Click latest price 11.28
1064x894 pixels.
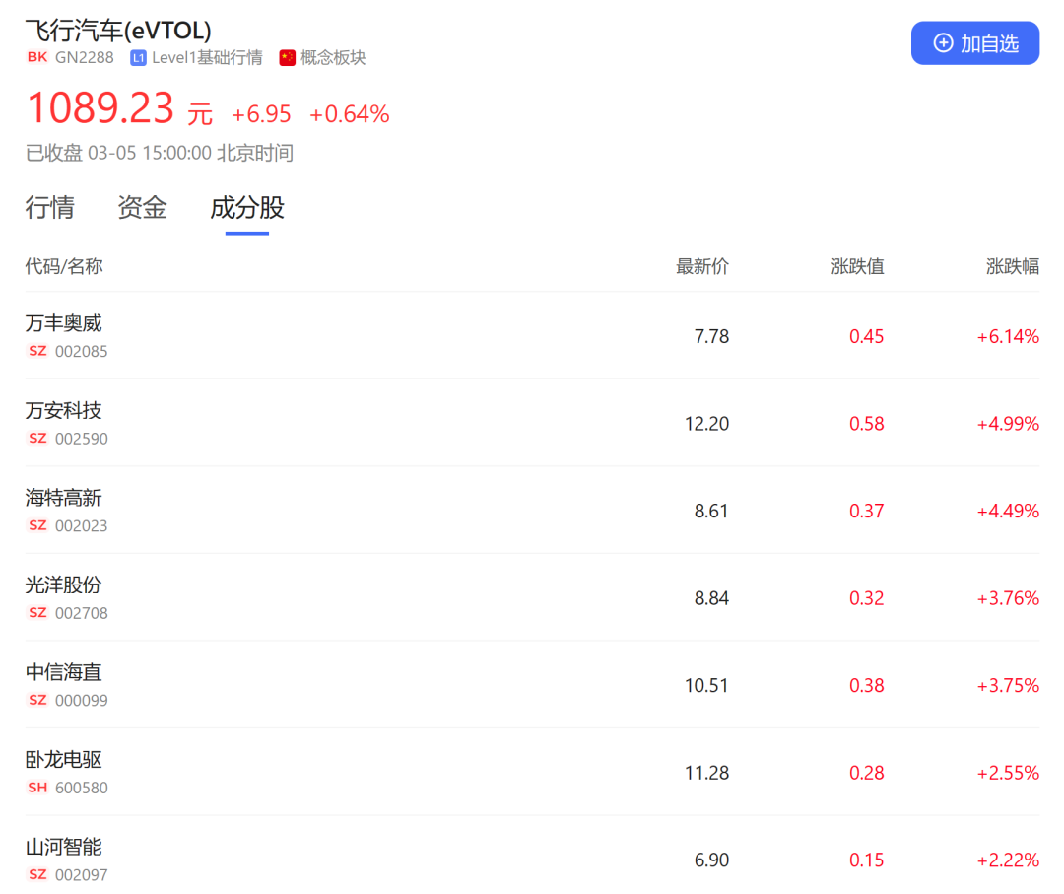(706, 773)
